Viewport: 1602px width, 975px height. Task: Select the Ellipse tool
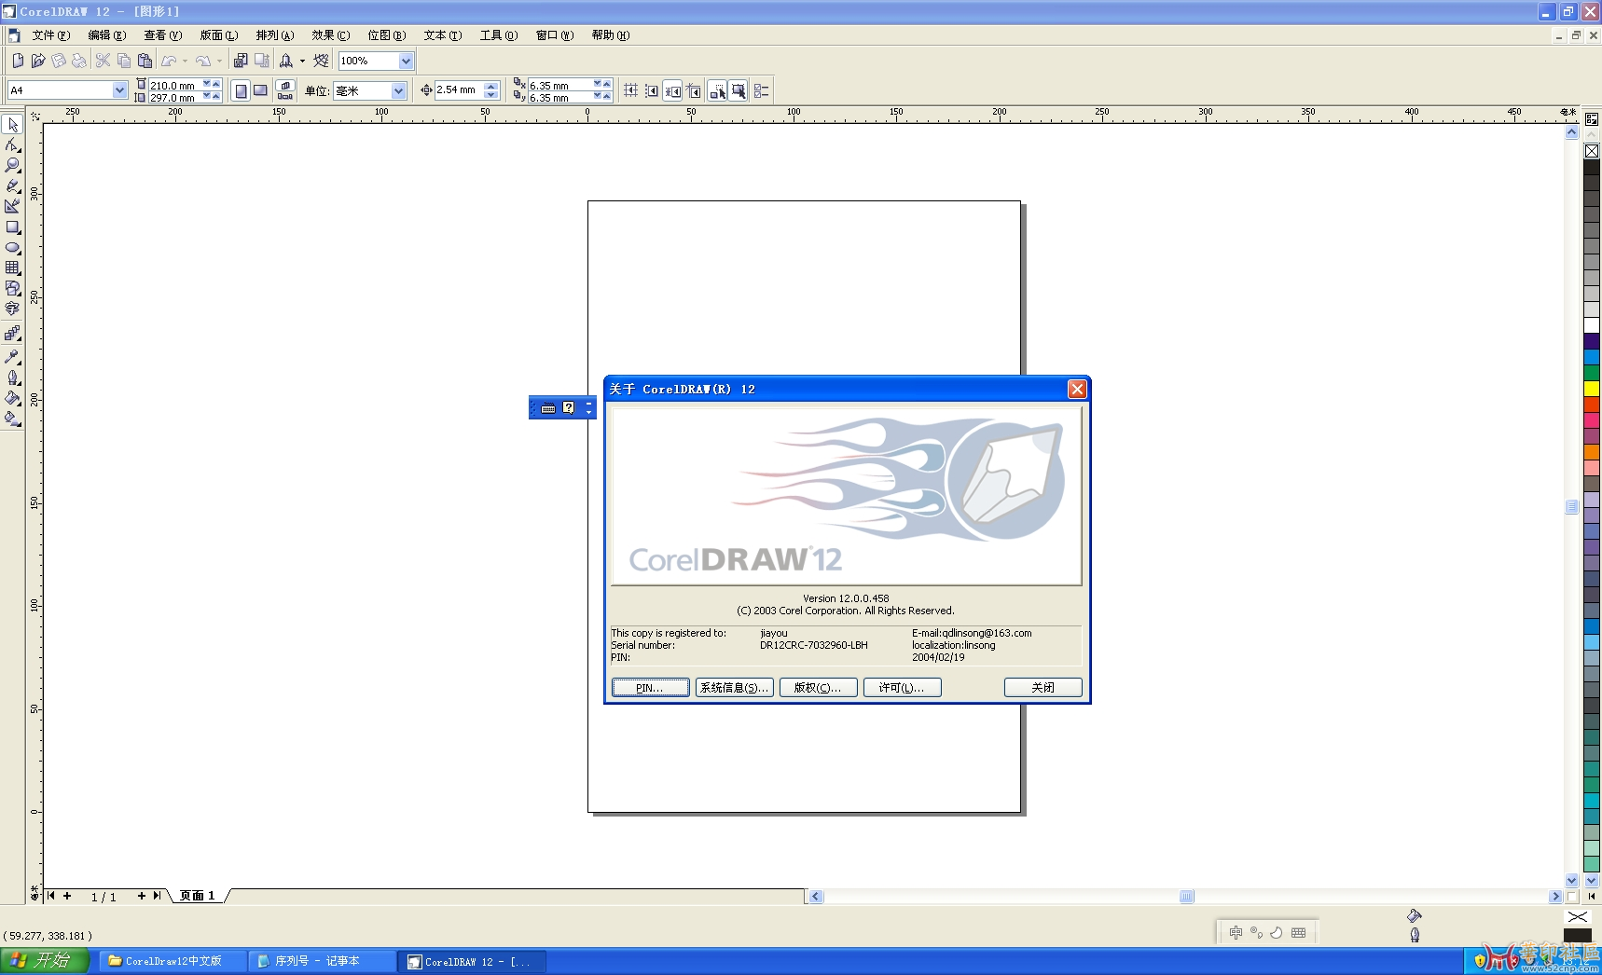(x=12, y=248)
